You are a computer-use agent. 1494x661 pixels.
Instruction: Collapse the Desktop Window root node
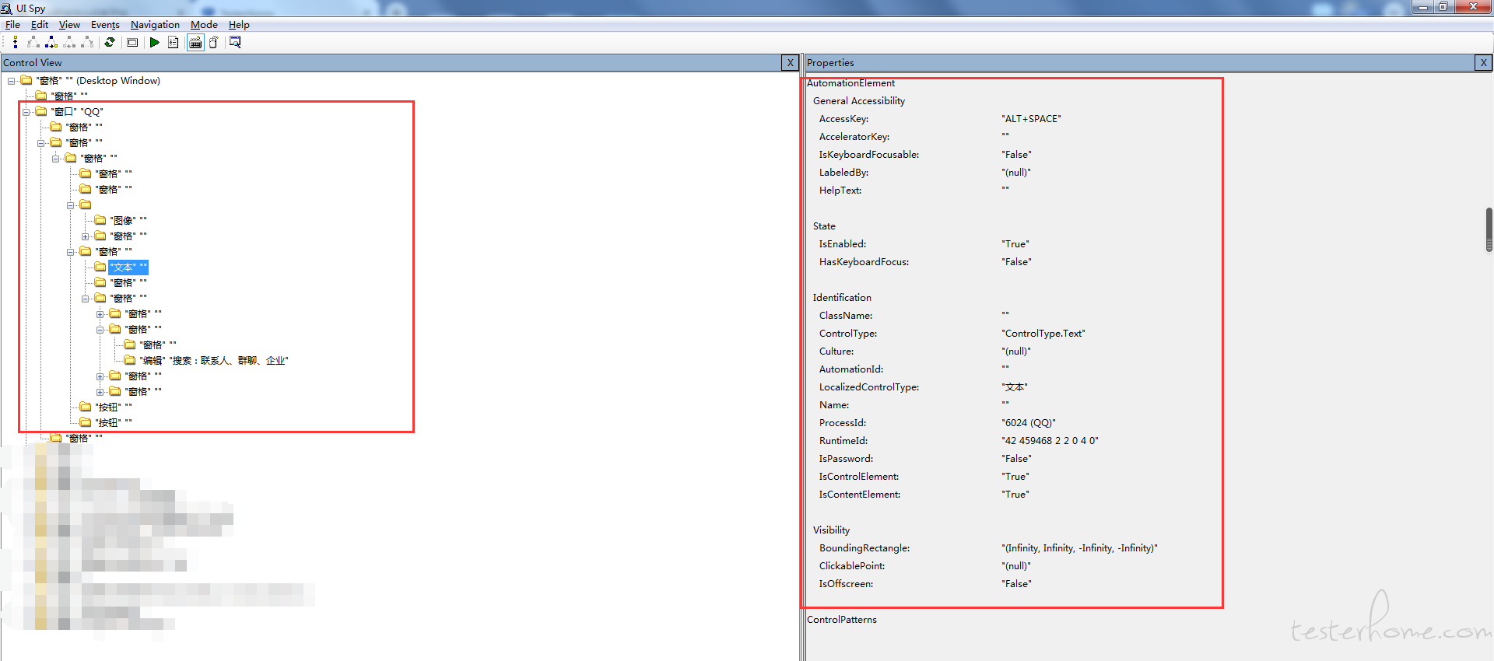(12, 81)
